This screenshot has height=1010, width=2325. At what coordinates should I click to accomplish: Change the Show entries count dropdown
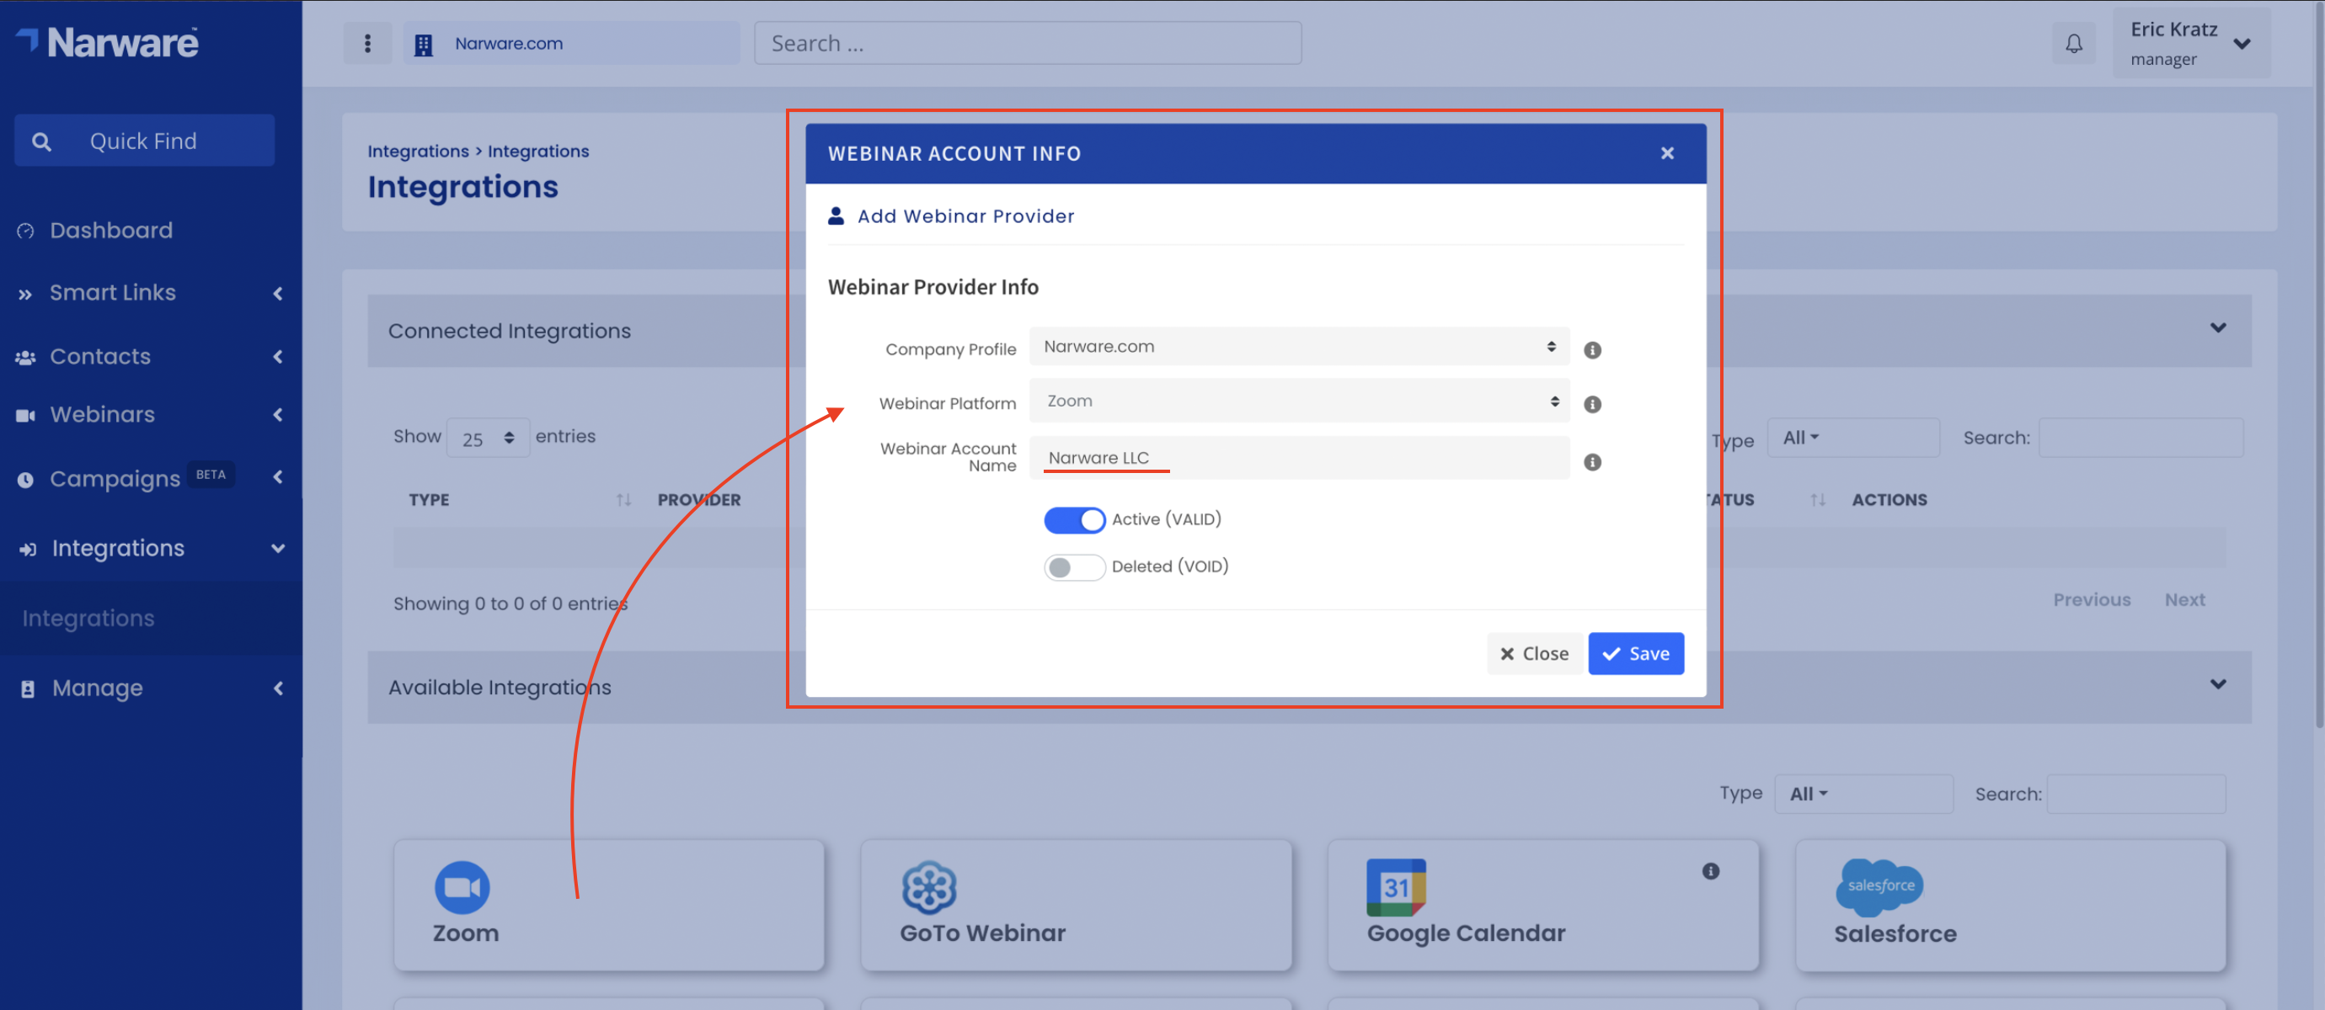point(488,439)
